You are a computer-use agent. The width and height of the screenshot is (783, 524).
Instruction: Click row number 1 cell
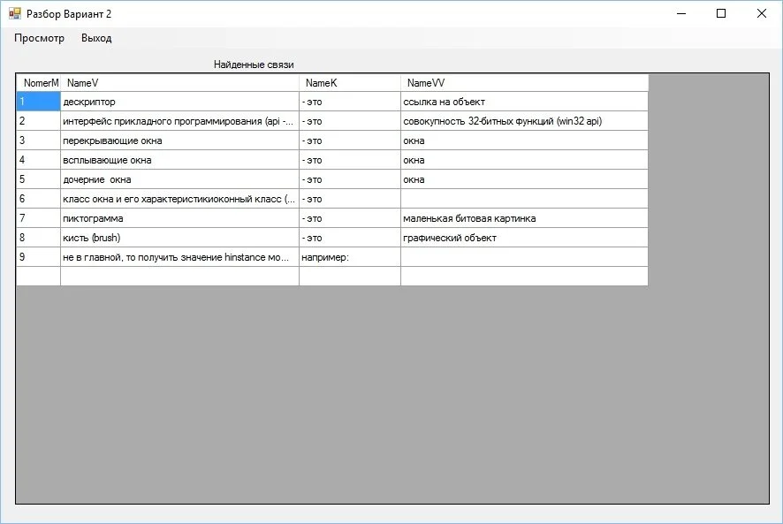[38, 102]
